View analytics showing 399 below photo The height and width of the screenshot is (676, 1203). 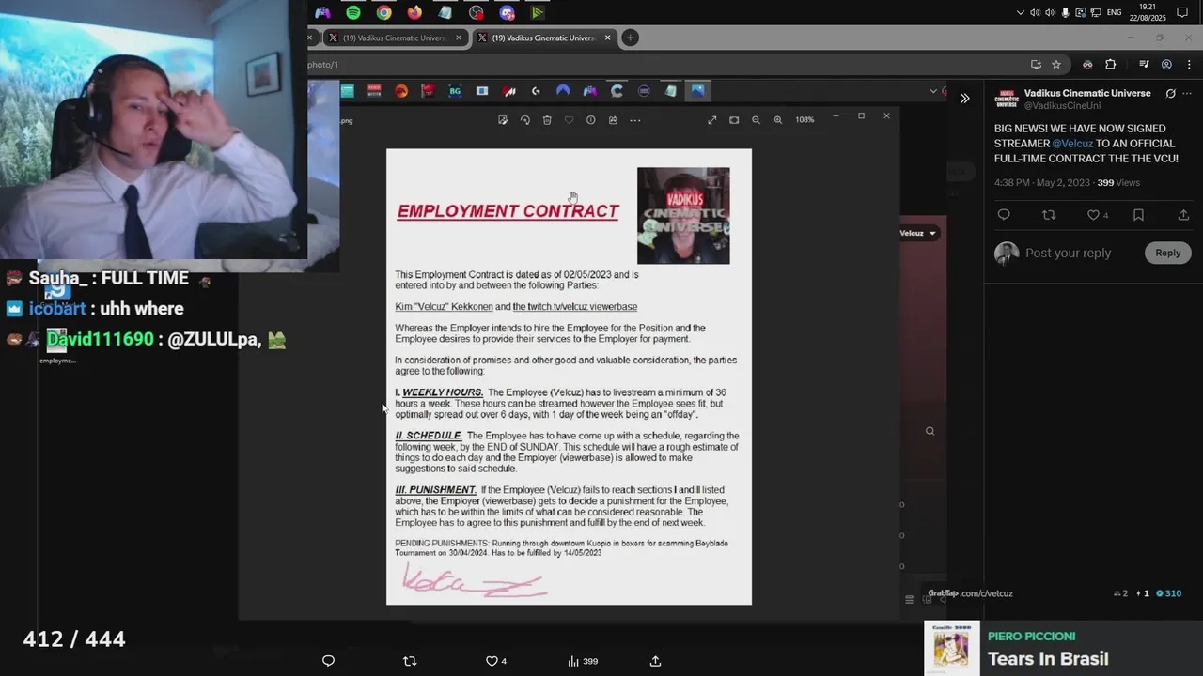click(583, 661)
